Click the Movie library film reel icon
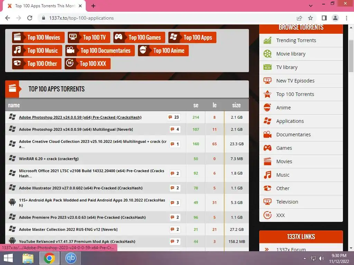354x265 pixels. click(x=268, y=54)
